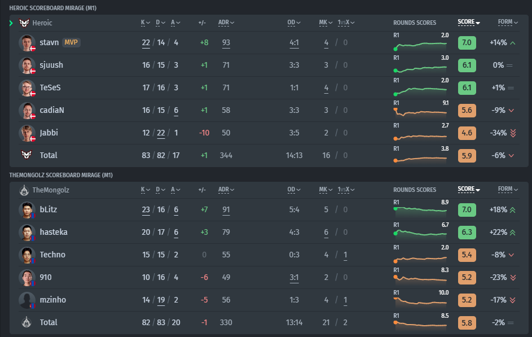Sort TheMongolz table by FORM
This screenshot has width=532, height=337.
tap(508, 189)
